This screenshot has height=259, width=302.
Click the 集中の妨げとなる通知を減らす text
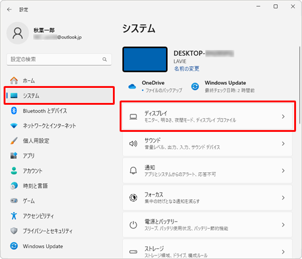tap(172, 201)
